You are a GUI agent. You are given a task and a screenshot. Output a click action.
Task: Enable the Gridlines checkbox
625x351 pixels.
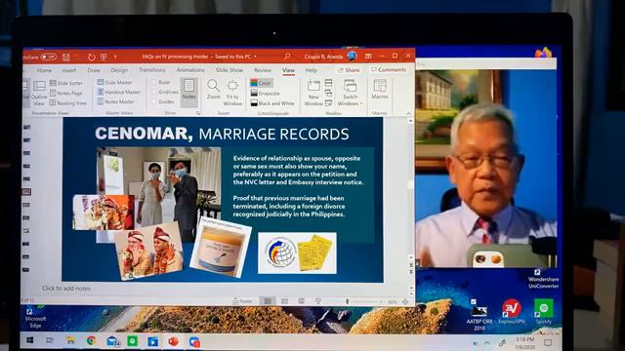pos(154,92)
